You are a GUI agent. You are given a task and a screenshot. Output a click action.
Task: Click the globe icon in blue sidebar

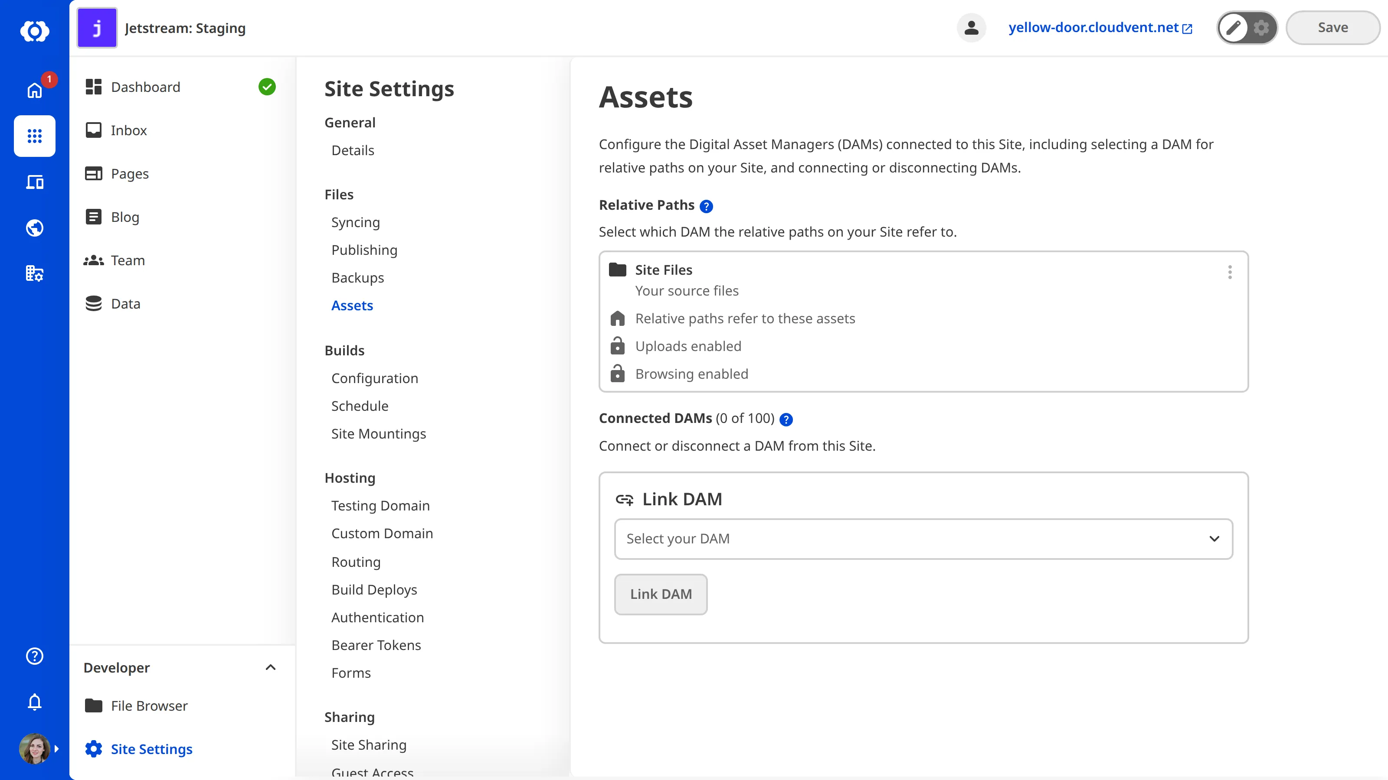click(x=35, y=227)
